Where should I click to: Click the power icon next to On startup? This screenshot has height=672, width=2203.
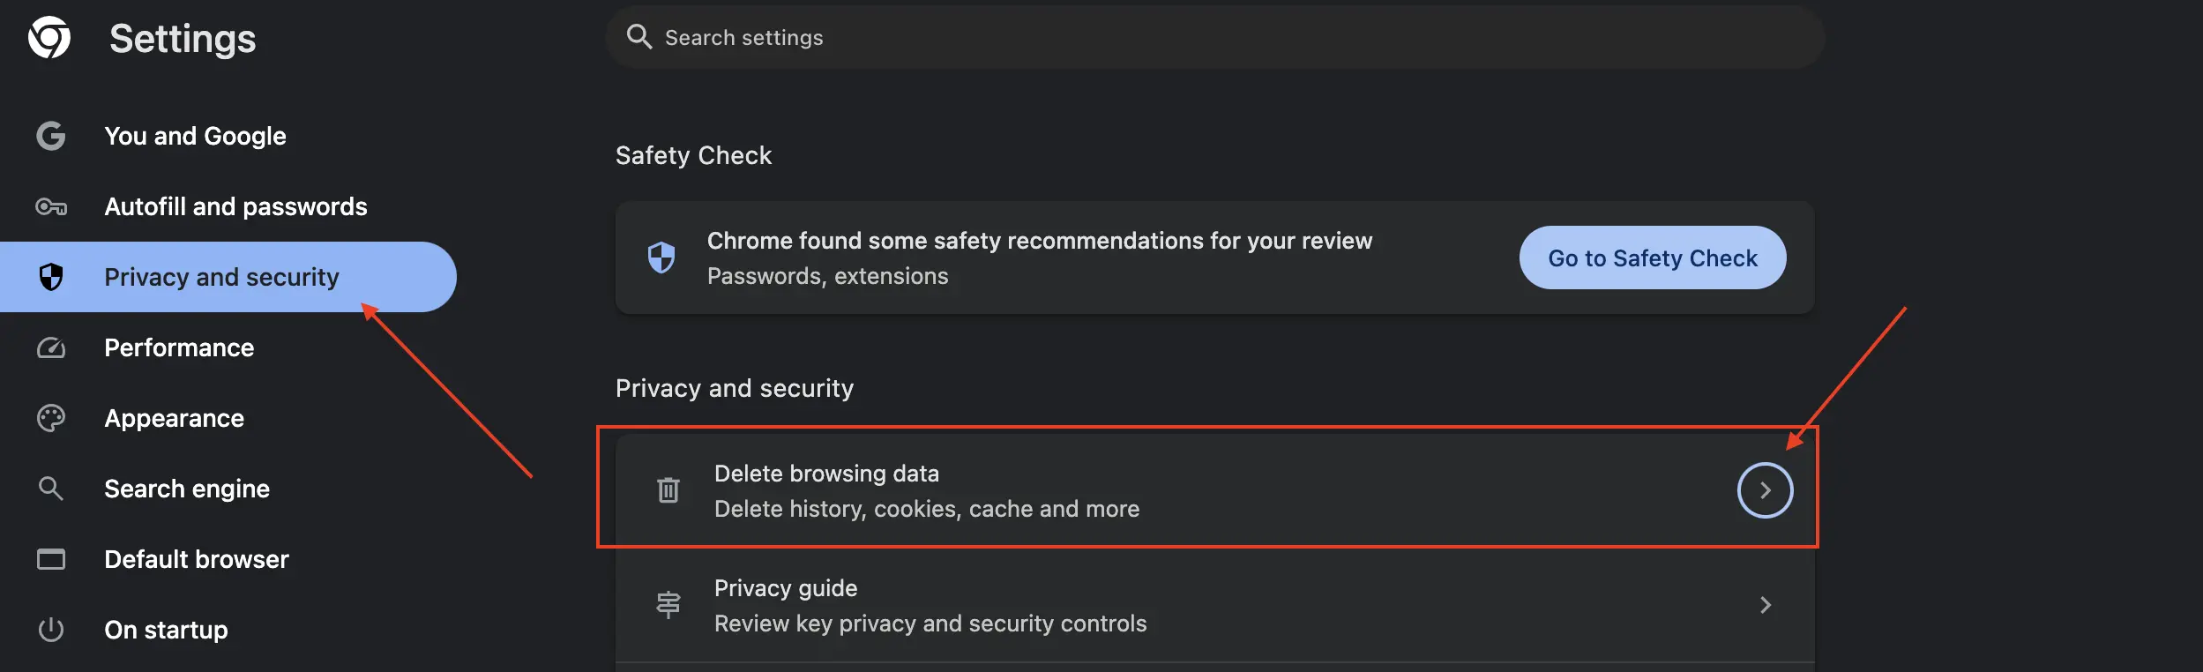(x=50, y=630)
